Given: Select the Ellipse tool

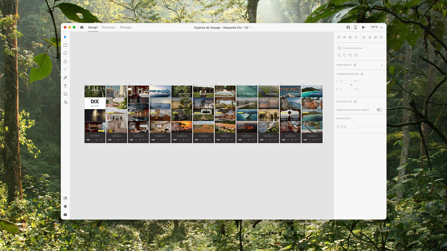Looking at the screenshot, I should click(x=65, y=53).
